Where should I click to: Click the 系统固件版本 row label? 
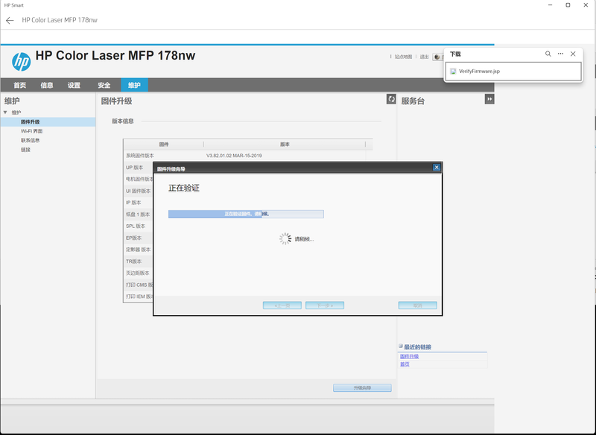(x=140, y=156)
